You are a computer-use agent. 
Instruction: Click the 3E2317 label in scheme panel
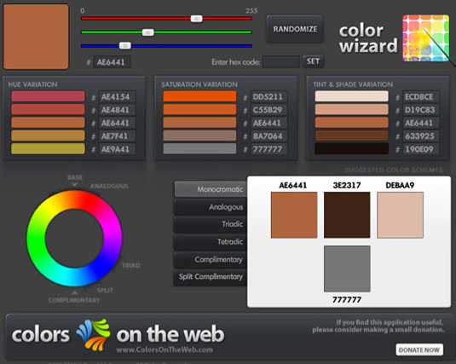pos(347,185)
